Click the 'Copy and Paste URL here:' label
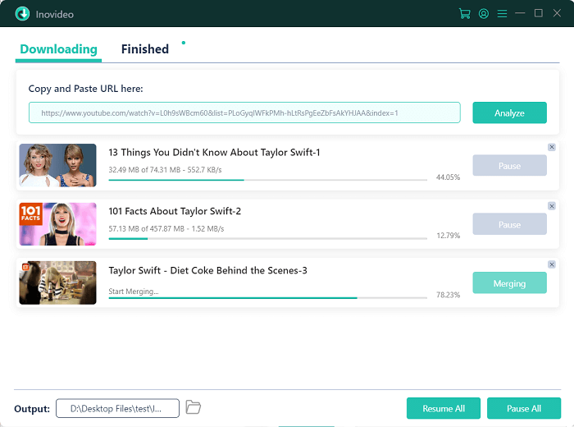 [x=85, y=89]
